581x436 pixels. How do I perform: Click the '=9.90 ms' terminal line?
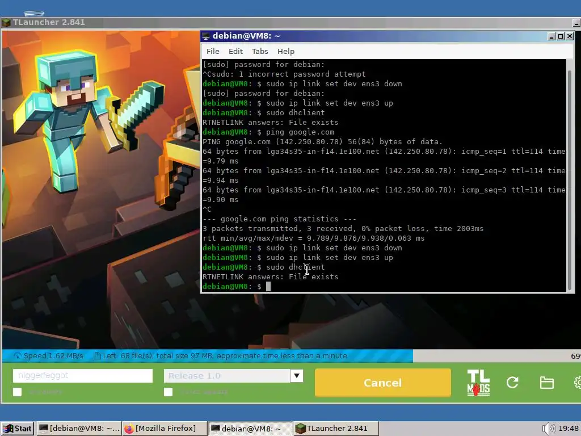(221, 199)
